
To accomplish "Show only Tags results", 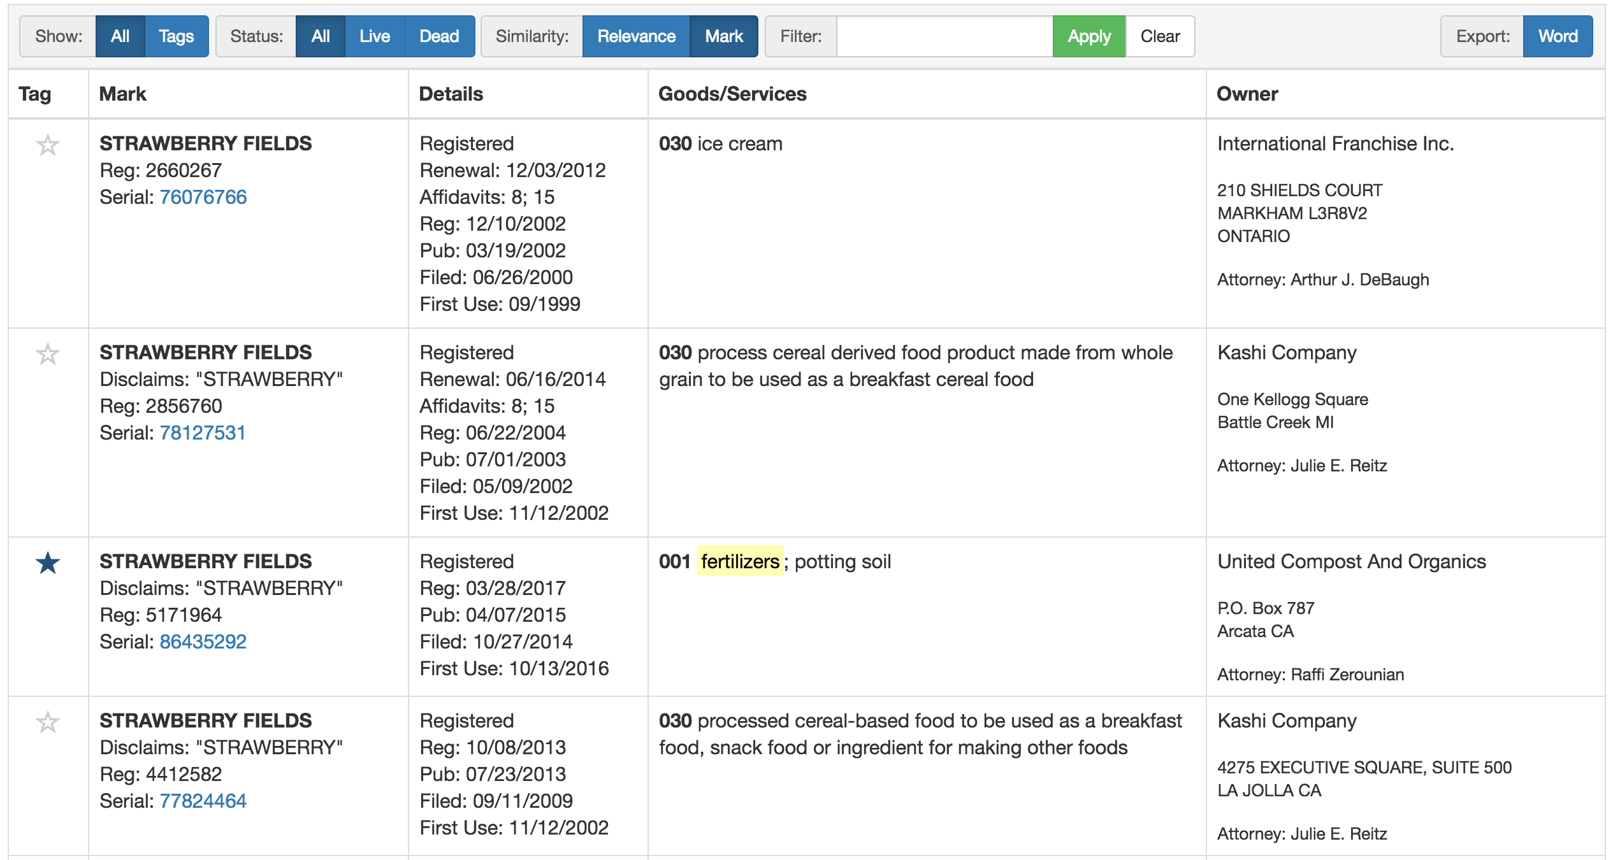I will (176, 36).
